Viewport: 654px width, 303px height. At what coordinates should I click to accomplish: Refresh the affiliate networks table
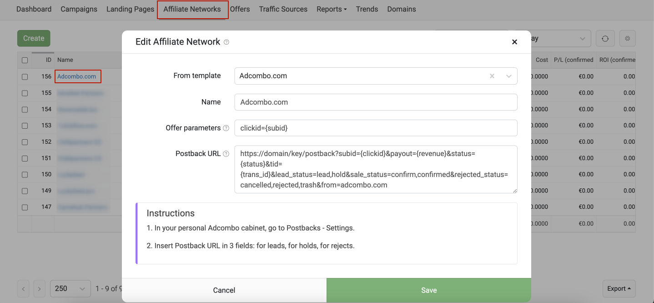pyautogui.click(x=605, y=39)
